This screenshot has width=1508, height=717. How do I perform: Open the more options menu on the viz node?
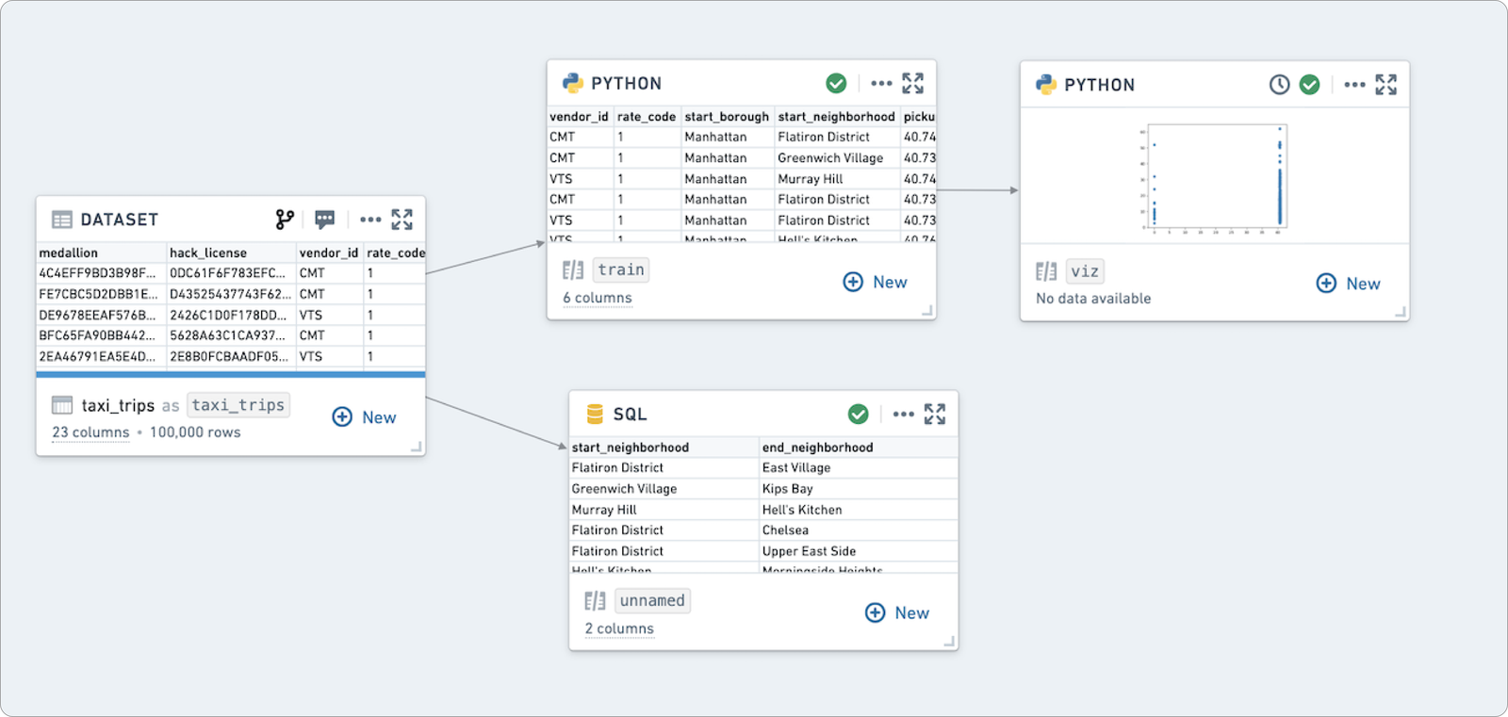(1354, 85)
